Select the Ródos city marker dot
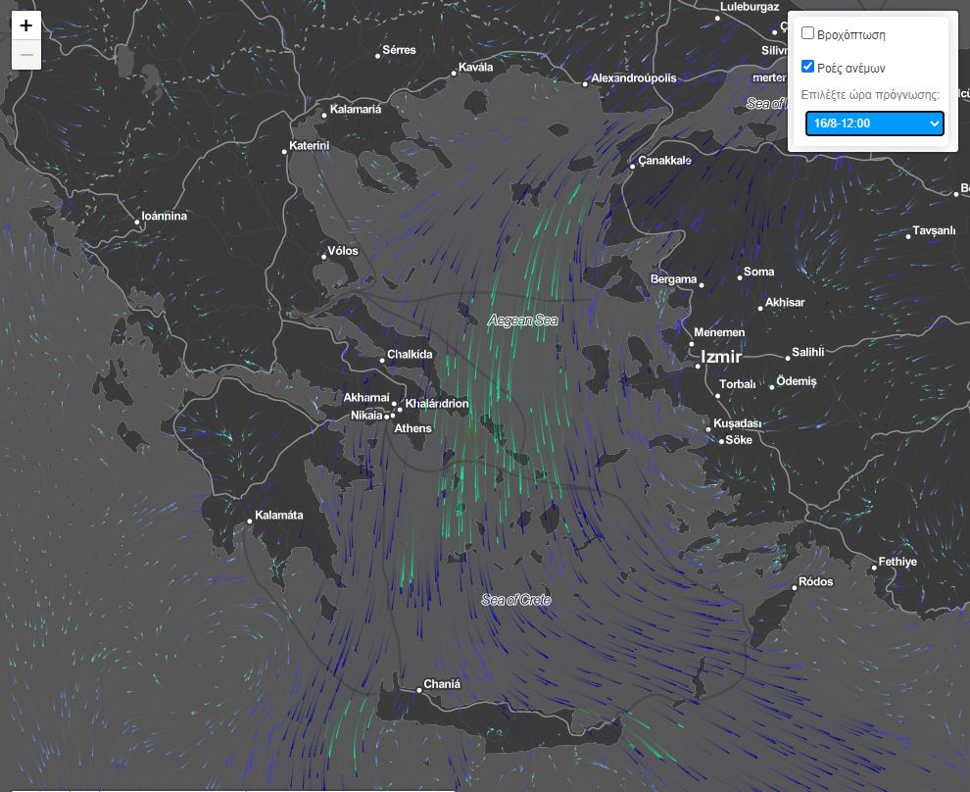Image resolution: width=970 pixels, height=792 pixels. pos(794,588)
